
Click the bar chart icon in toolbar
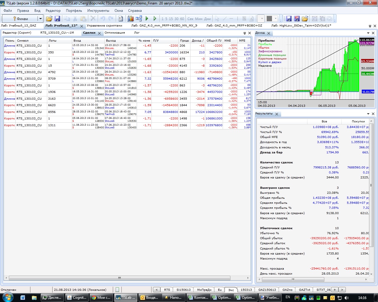pyautogui.click(x=131, y=19)
